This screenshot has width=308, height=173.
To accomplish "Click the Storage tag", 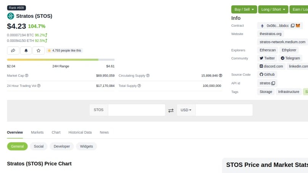I will pyautogui.click(x=266, y=92).
